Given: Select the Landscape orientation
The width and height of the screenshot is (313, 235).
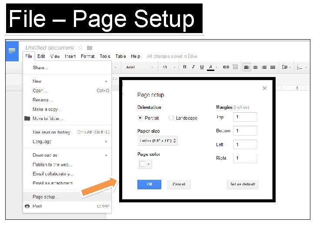Looking at the screenshot, I should (171, 117).
